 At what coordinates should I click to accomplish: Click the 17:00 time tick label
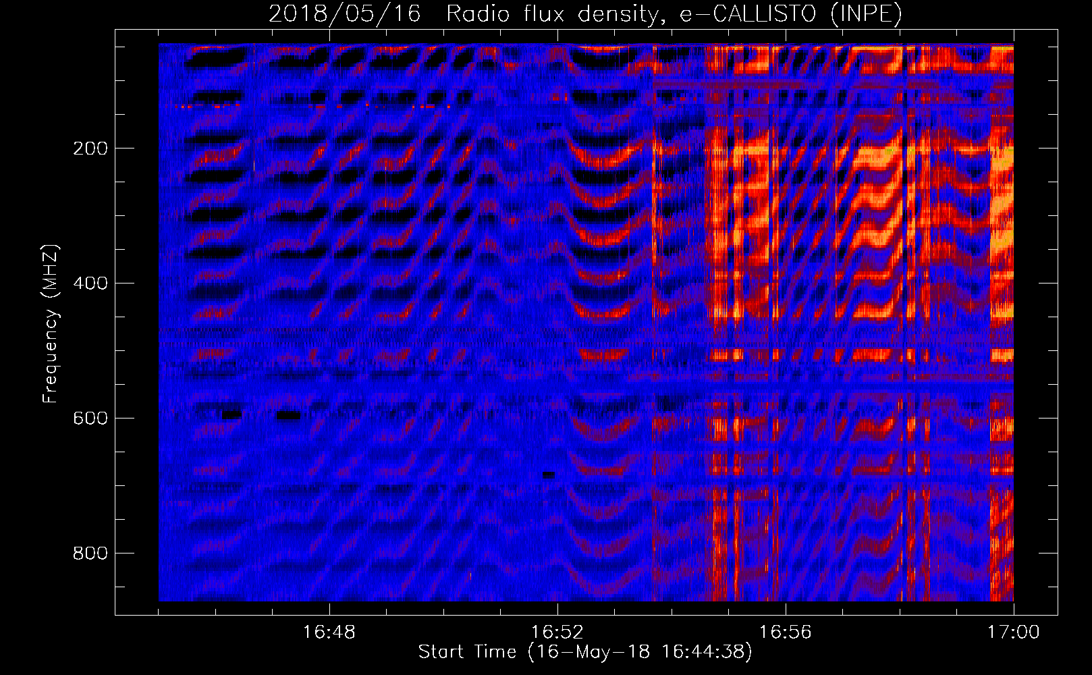(1014, 632)
